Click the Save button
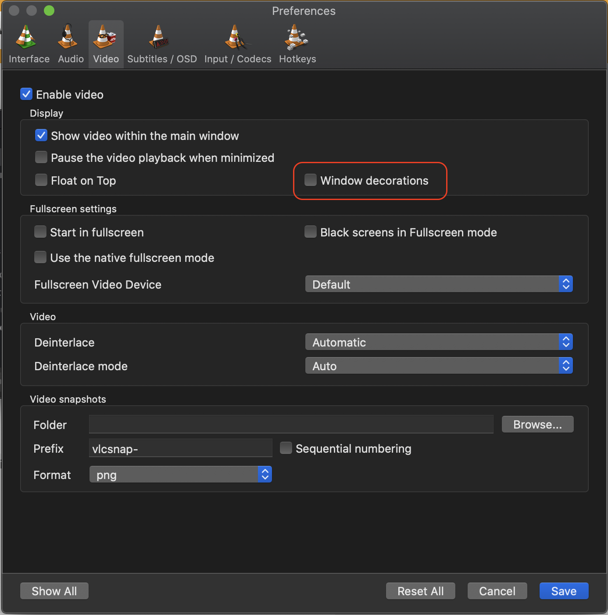The height and width of the screenshot is (615, 608). tap(564, 591)
